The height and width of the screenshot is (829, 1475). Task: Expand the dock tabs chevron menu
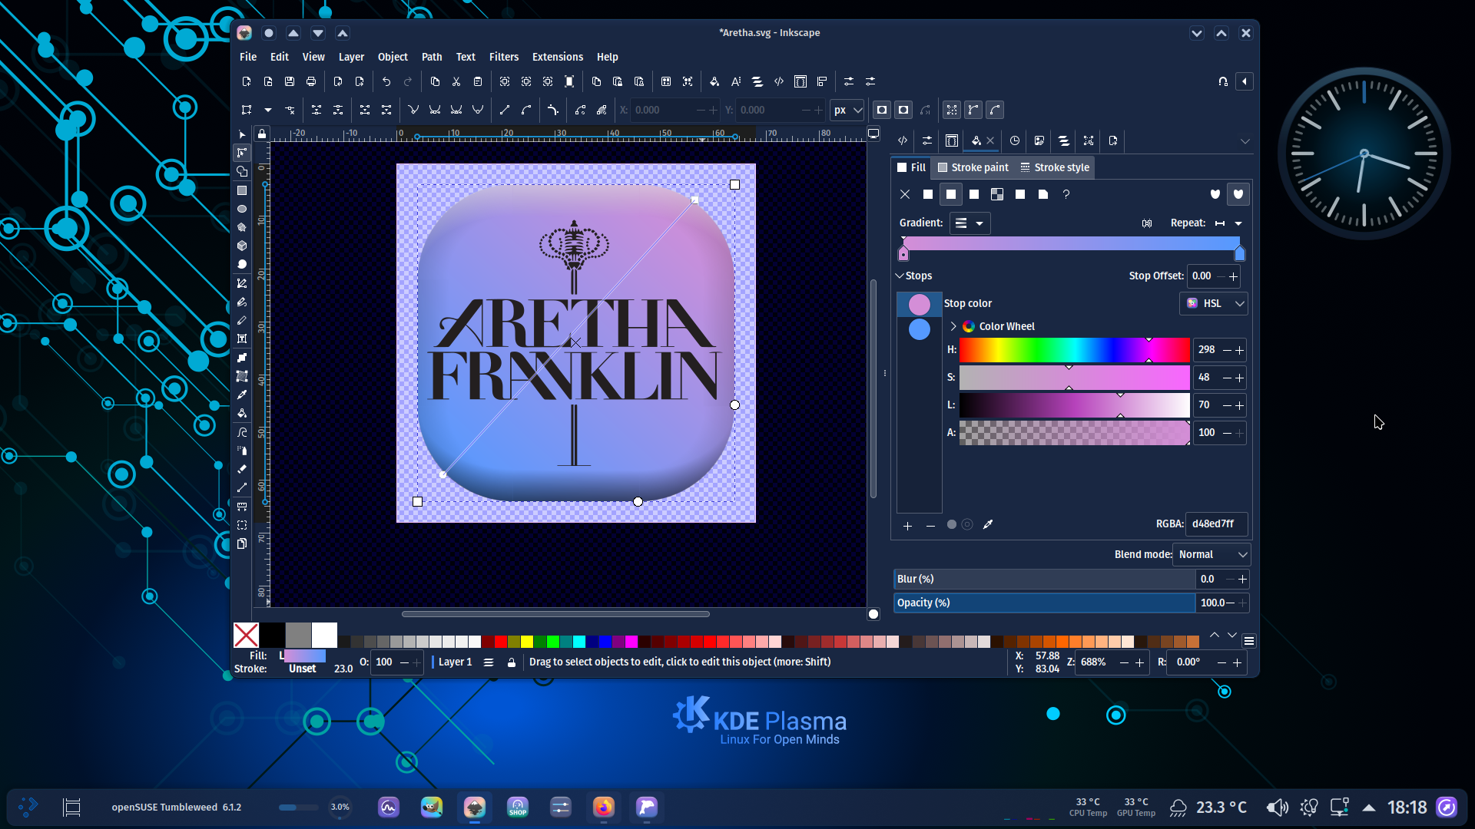point(1245,140)
